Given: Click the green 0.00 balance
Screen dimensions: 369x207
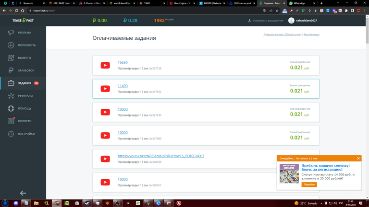Looking at the screenshot, I should [100, 21].
